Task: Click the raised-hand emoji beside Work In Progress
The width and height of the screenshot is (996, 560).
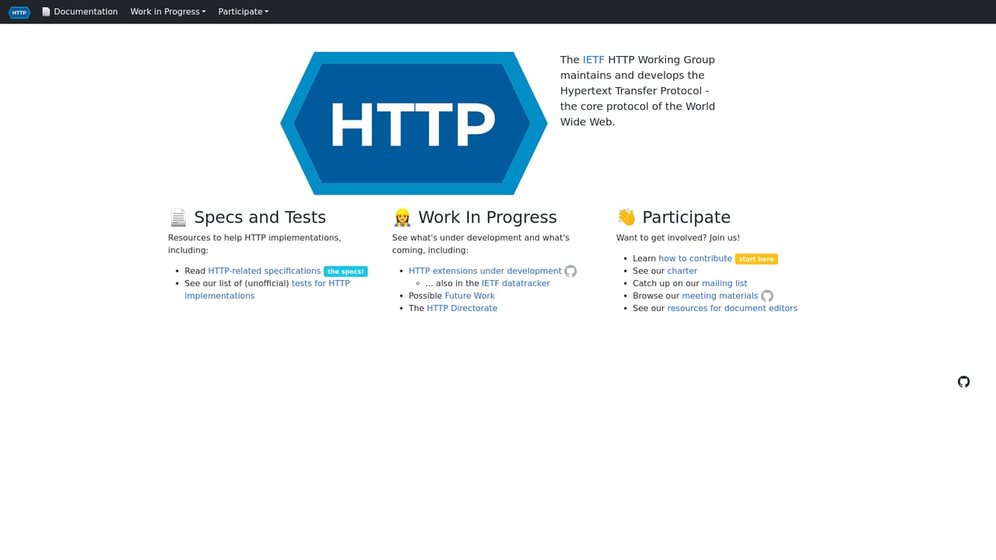Action: pyautogui.click(x=402, y=217)
